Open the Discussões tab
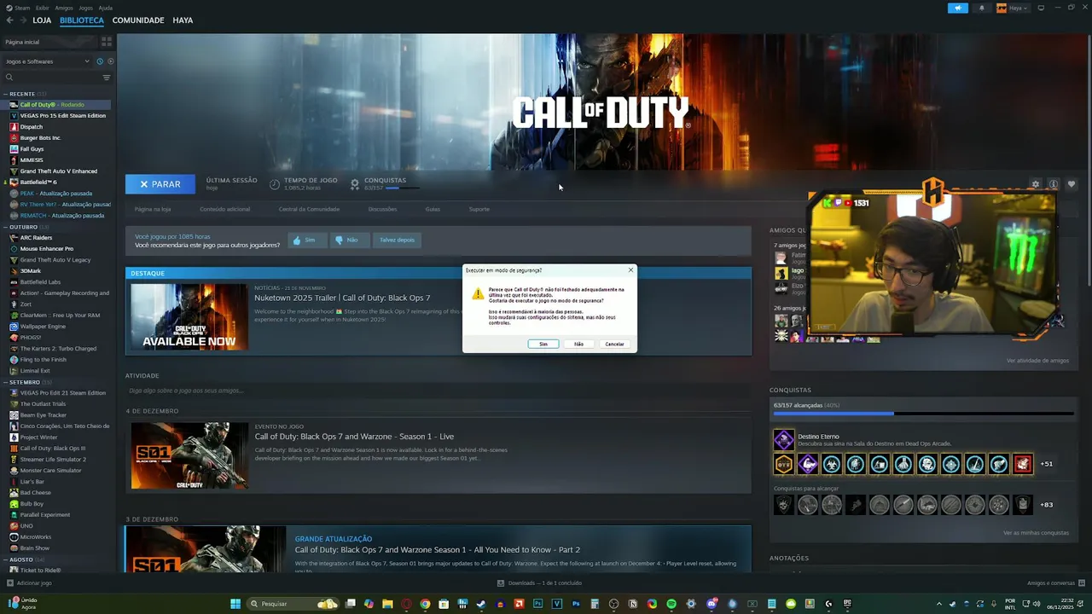This screenshot has width=1092, height=614. click(382, 209)
